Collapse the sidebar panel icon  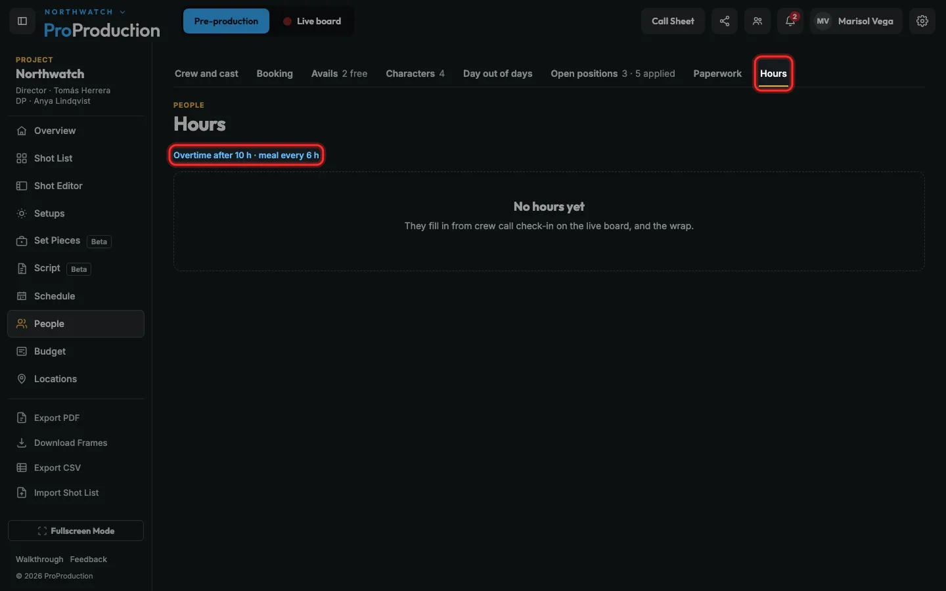(22, 21)
